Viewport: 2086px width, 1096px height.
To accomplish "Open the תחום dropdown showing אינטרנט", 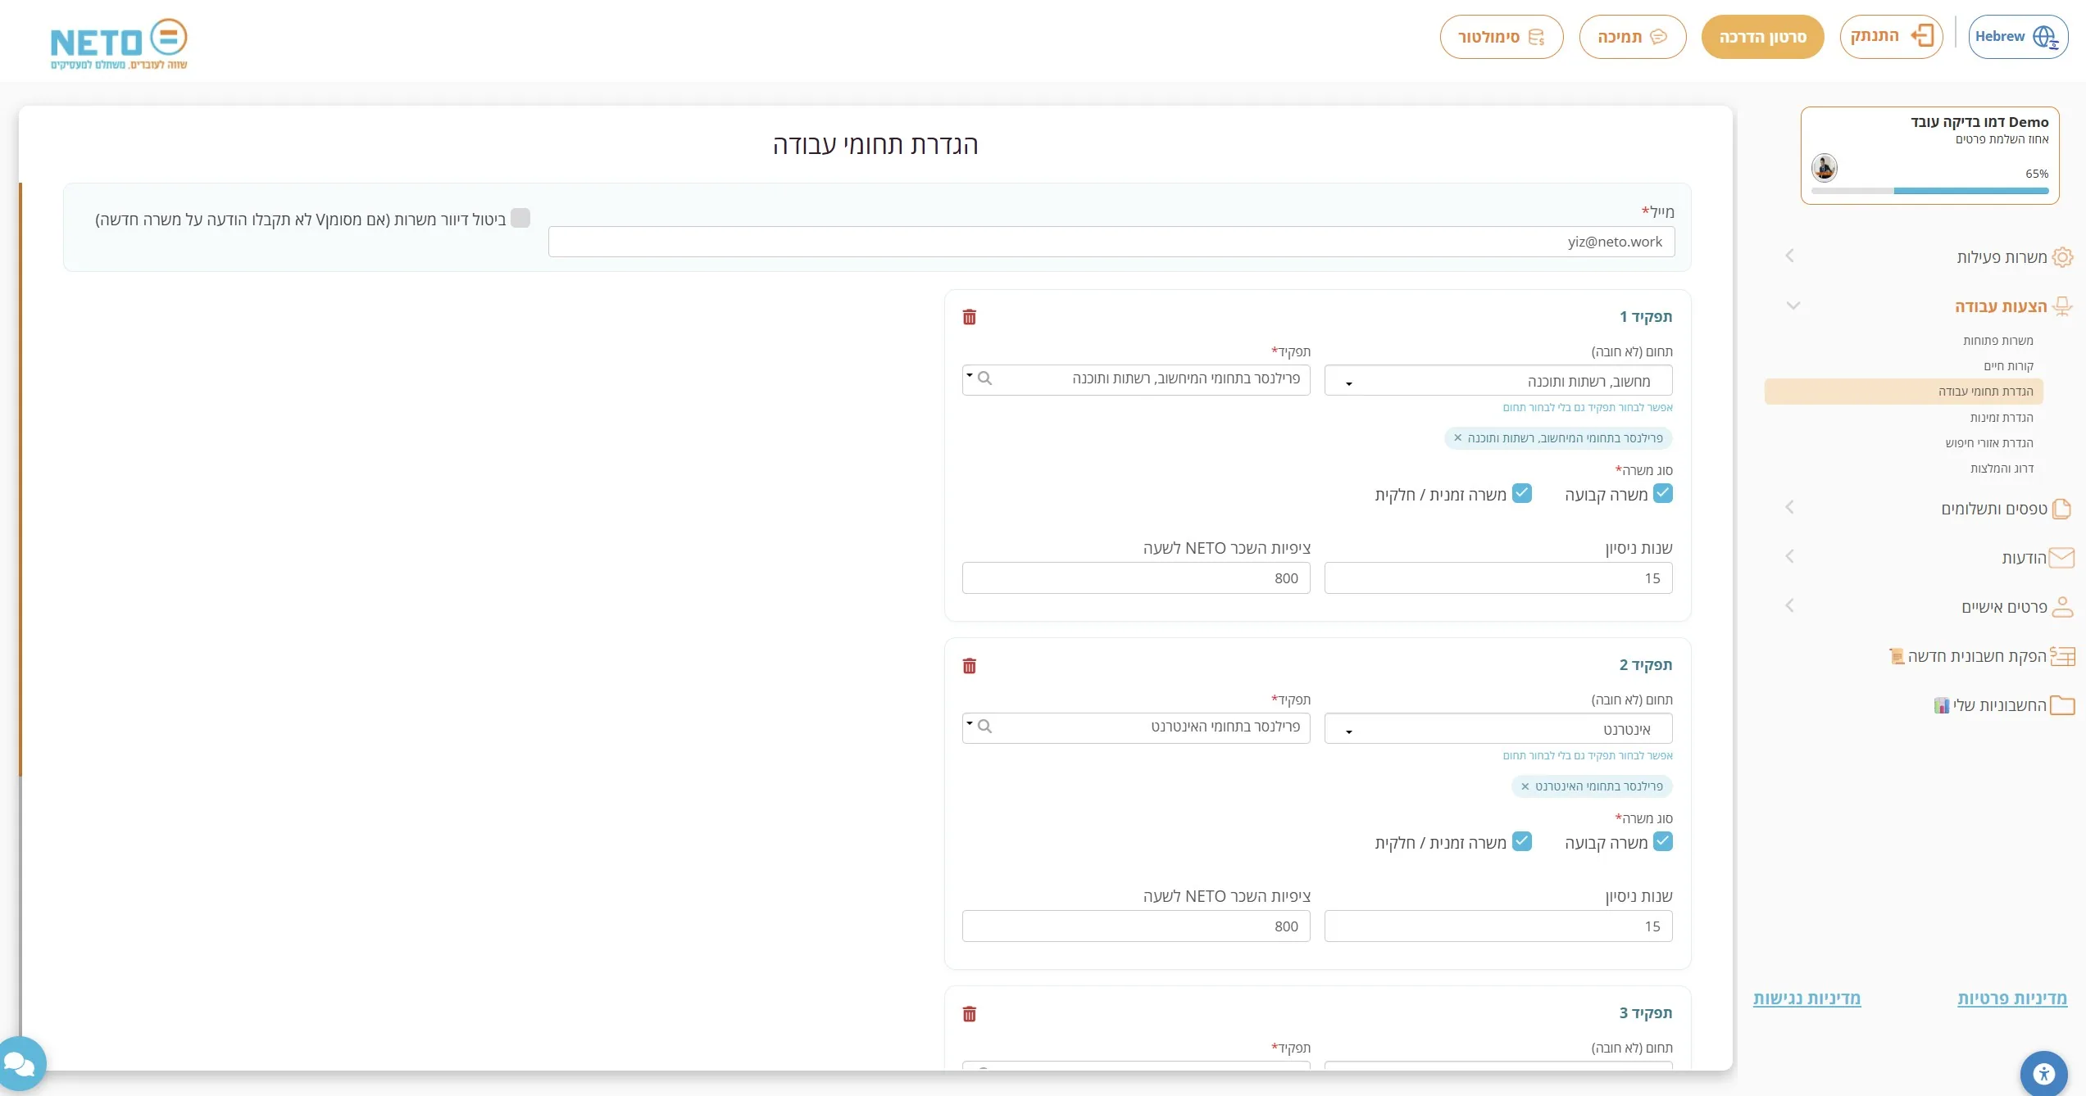I will pyautogui.click(x=1498, y=729).
